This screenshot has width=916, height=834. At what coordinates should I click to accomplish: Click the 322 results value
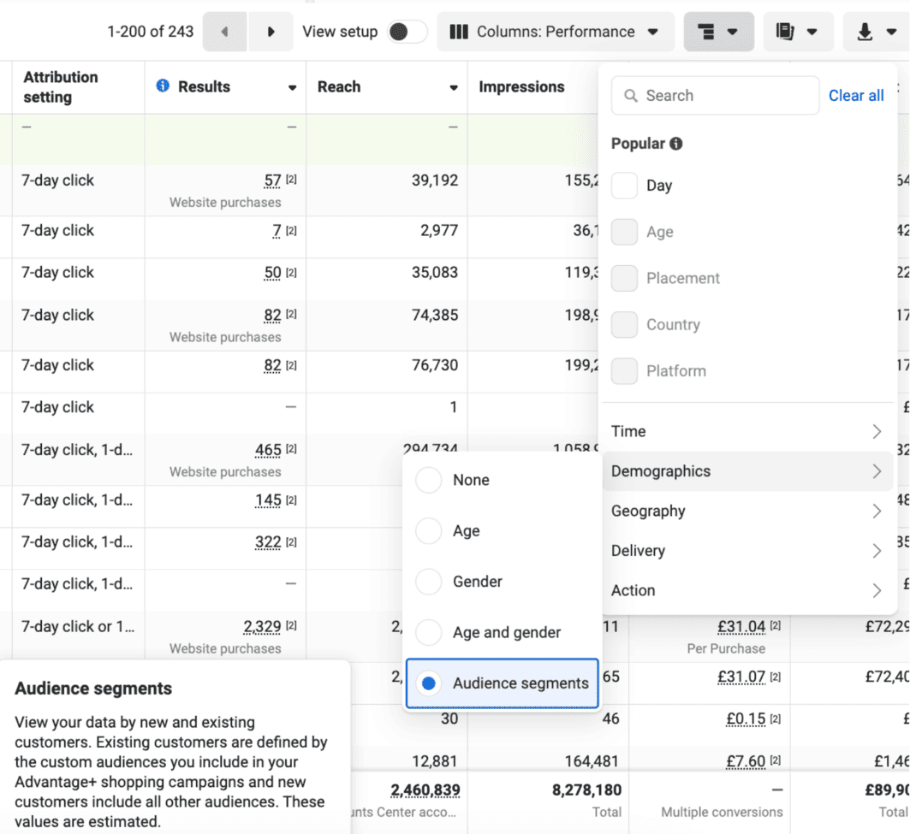[268, 542]
